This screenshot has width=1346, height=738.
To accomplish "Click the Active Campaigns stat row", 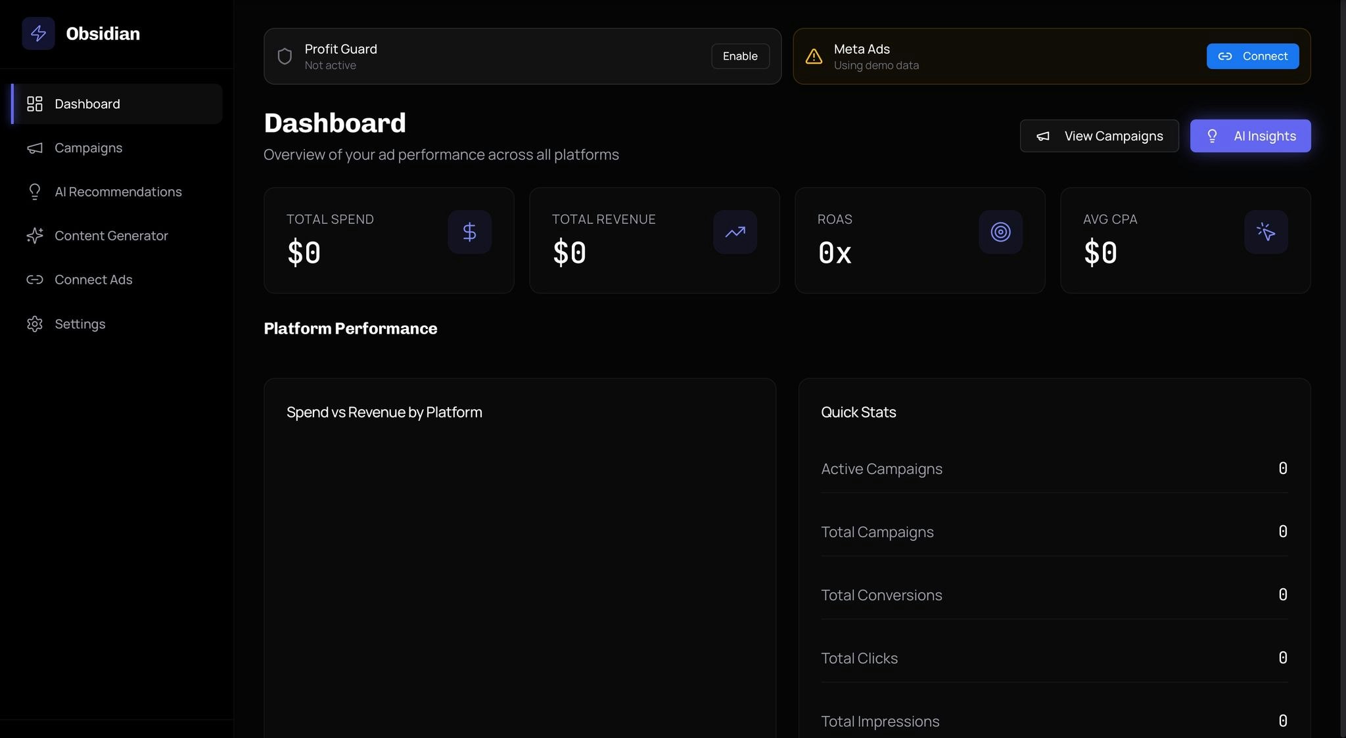I will 1054,469.
